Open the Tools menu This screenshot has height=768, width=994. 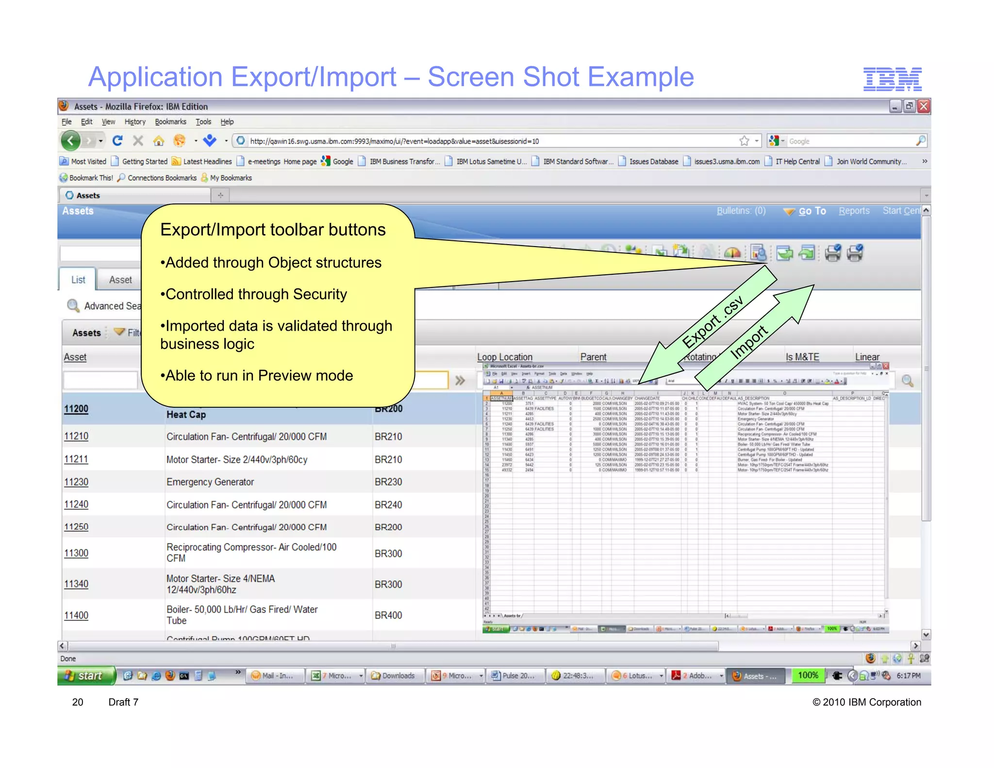pos(203,121)
